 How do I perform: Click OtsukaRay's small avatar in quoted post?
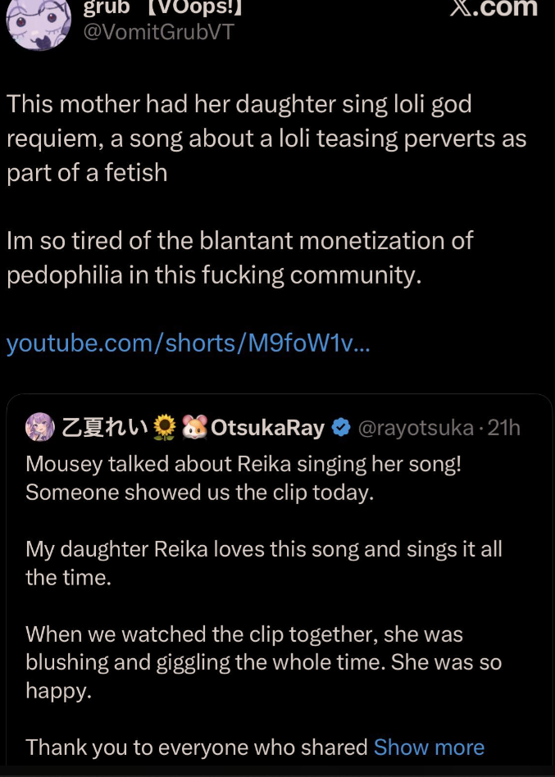point(39,427)
